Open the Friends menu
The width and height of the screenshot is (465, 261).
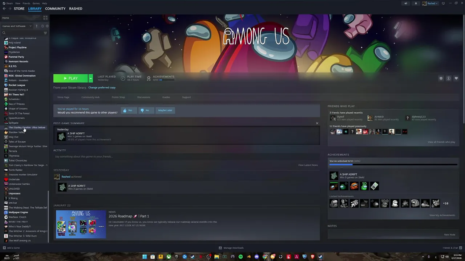[x=27, y=3]
